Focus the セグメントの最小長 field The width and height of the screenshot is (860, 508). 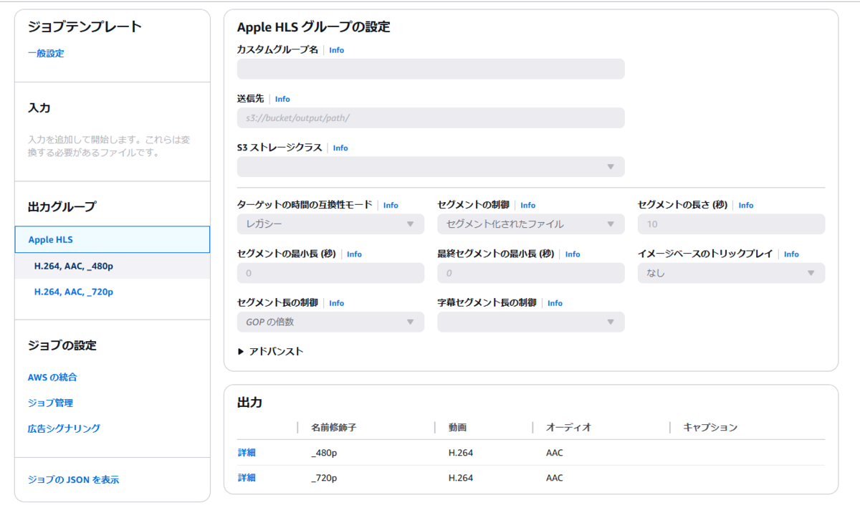tap(330, 273)
